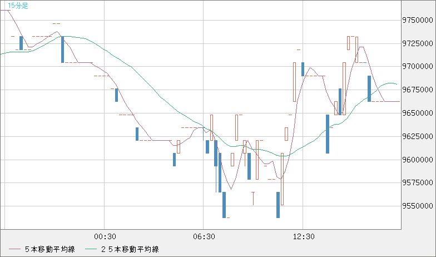This screenshot has width=436, height=257.
Task: Click the 9725000 price axis label
Action: 418,43
